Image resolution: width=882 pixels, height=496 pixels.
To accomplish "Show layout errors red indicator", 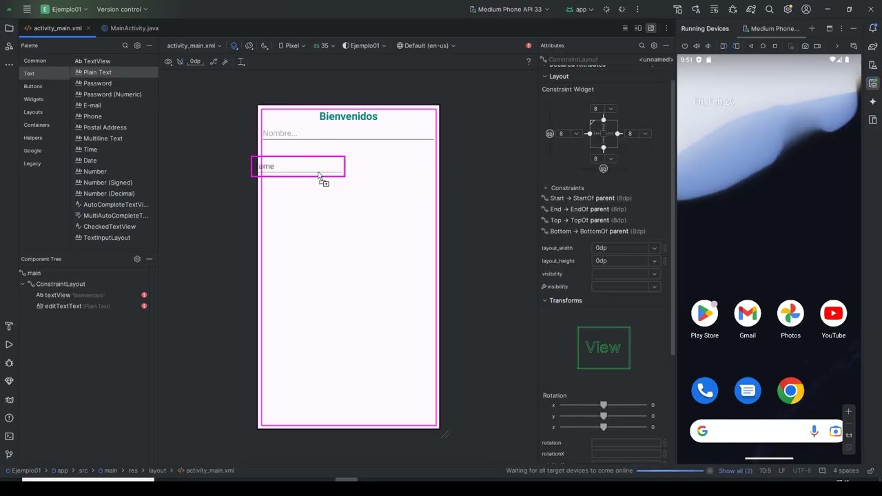I will pos(529,45).
